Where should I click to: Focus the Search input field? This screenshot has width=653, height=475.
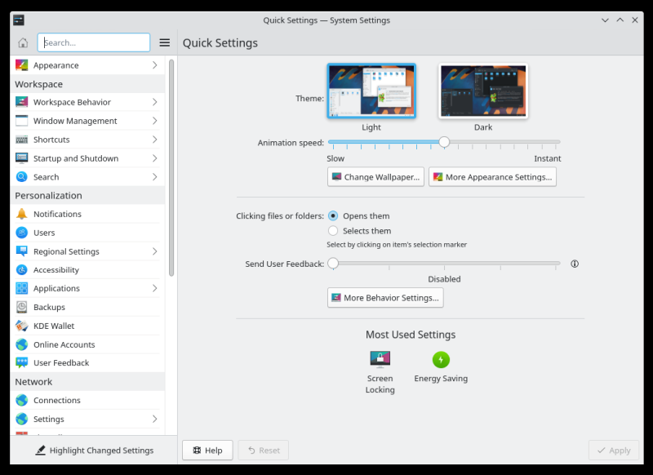(94, 42)
